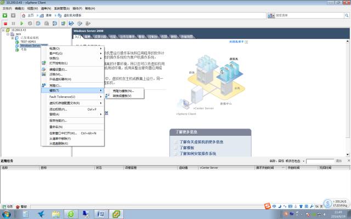351x219 pixels.
Task: Choose 转换成模板(V) in the submenu
Action: tap(124, 96)
